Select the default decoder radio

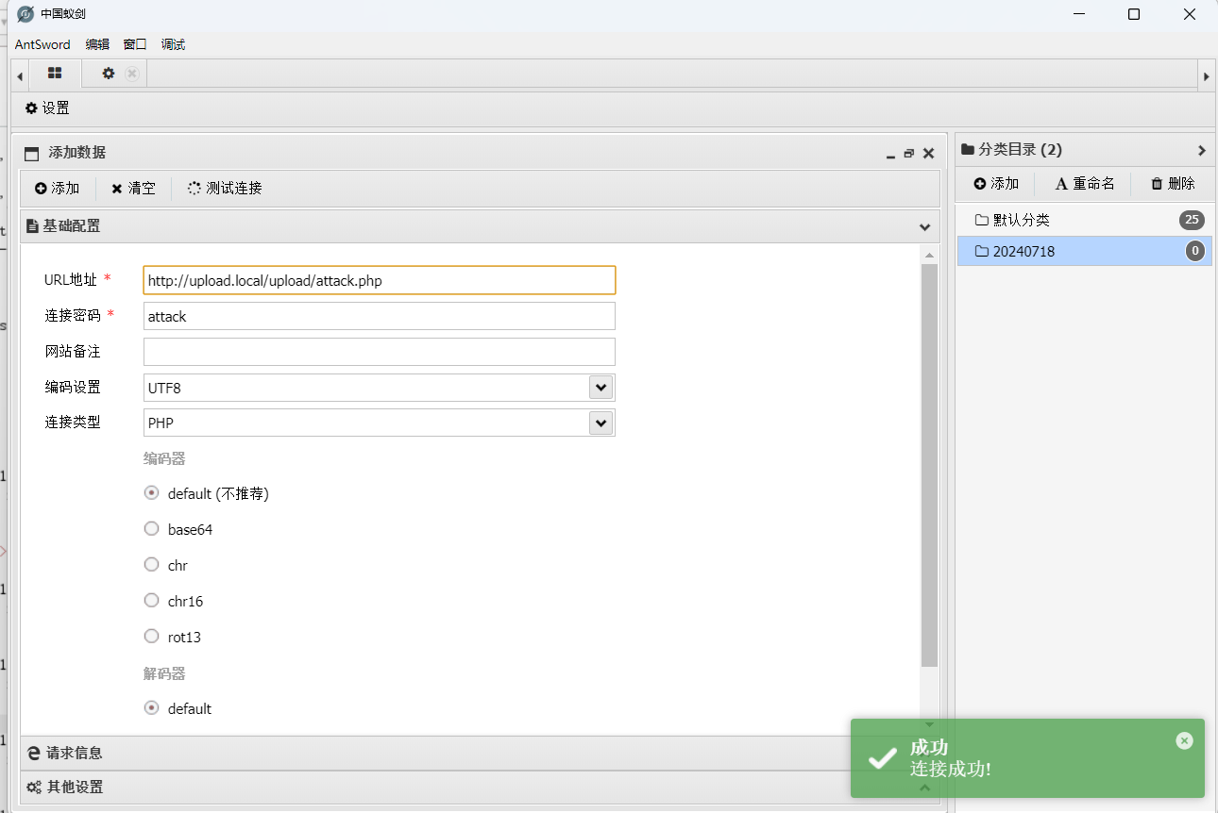click(x=151, y=708)
